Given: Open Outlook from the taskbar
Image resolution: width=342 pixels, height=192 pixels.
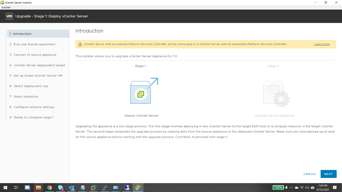Looking at the screenshot, I should 71,188.
